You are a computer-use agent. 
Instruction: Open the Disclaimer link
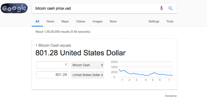171,96
